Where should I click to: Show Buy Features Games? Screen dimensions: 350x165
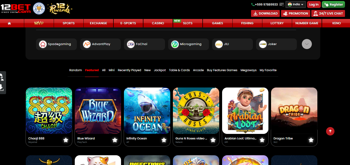click(x=222, y=70)
